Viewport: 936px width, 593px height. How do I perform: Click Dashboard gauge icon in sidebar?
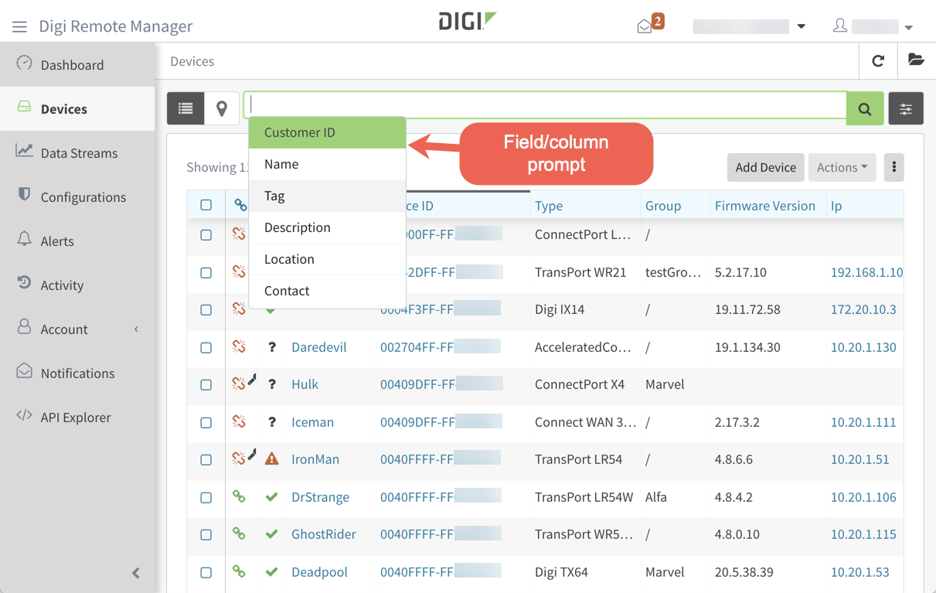coord(25,63)
